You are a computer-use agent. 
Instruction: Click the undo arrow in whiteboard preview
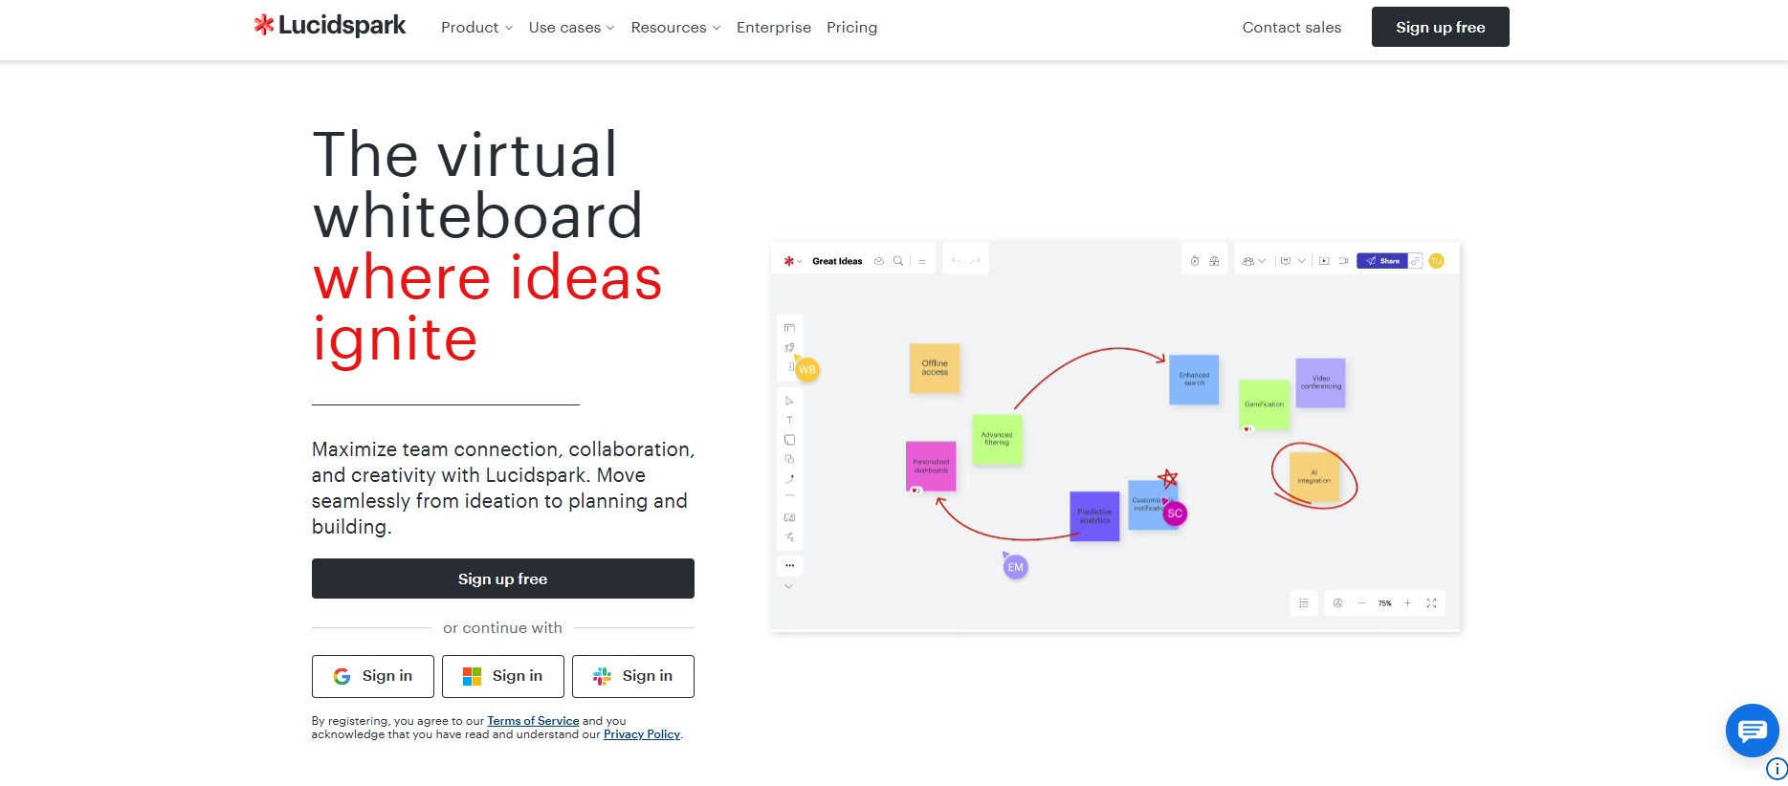pos(956,261)
